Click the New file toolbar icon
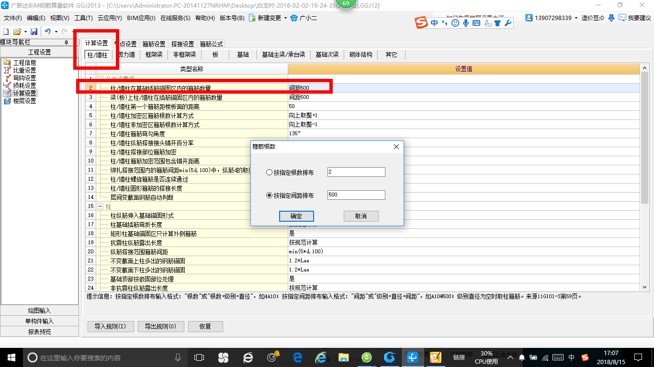This screenshot has width=654, height=367. pos(6,32)
